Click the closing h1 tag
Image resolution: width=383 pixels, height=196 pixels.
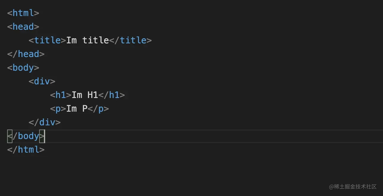point(112,95)
